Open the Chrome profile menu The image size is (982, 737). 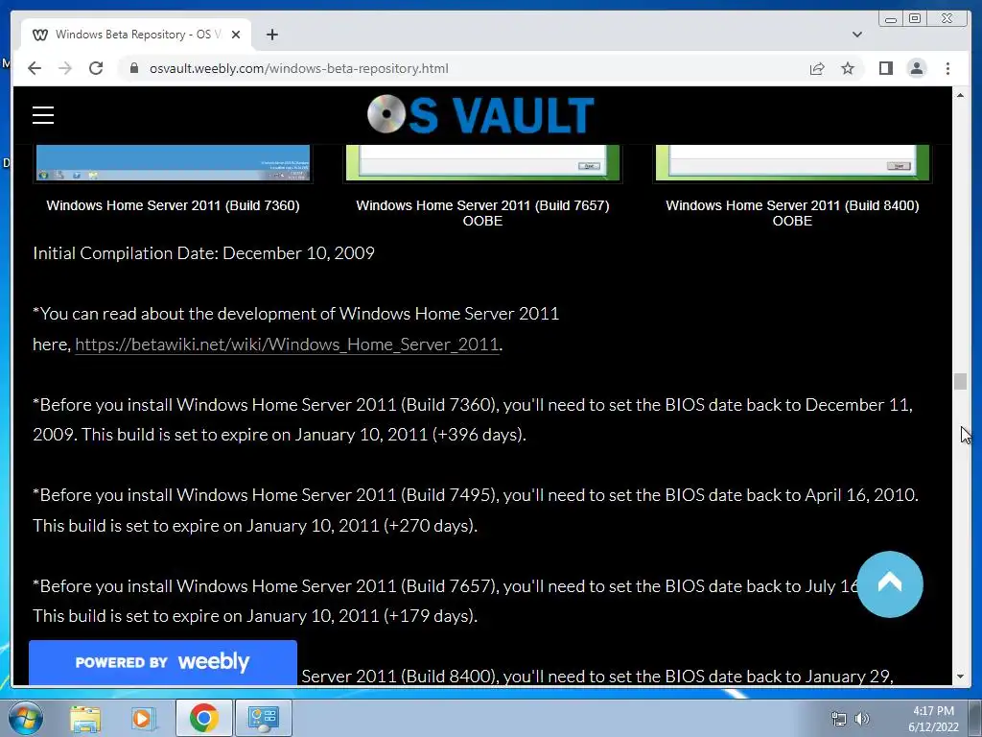point(916,68)
